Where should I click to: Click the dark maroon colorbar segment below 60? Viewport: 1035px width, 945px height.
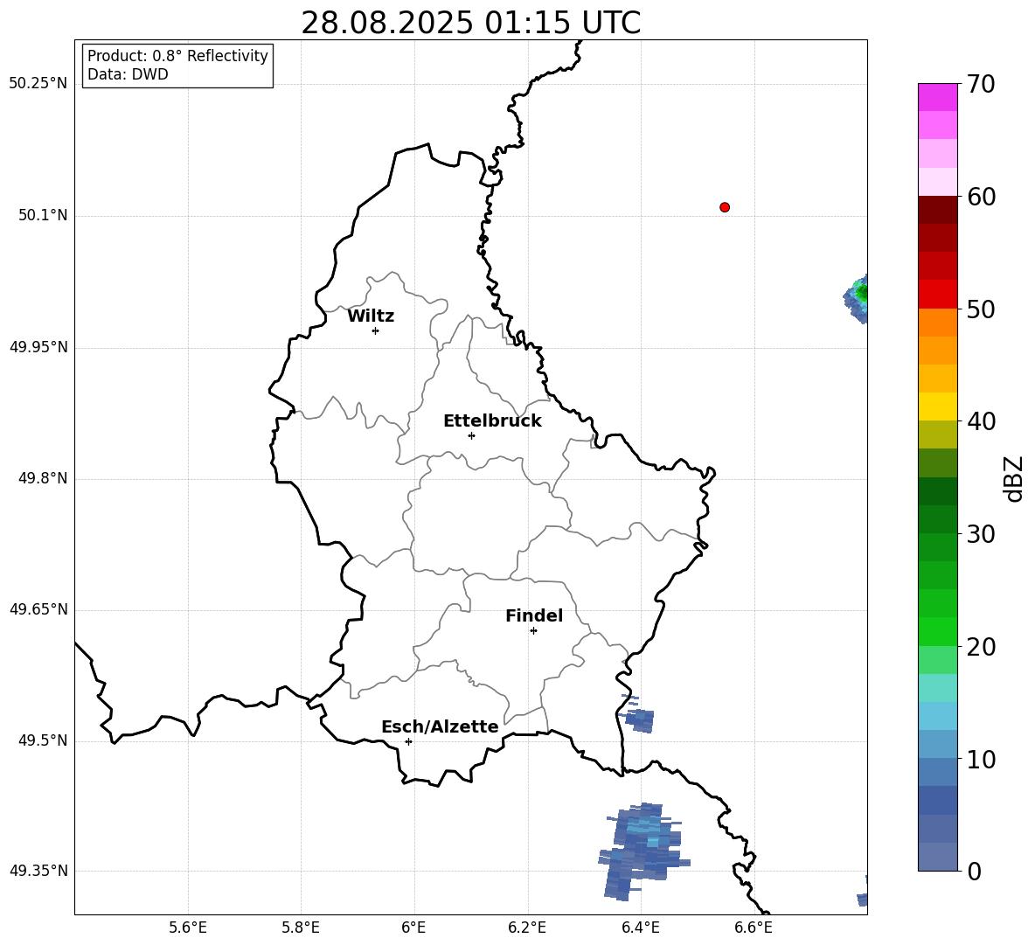point(937,210)
